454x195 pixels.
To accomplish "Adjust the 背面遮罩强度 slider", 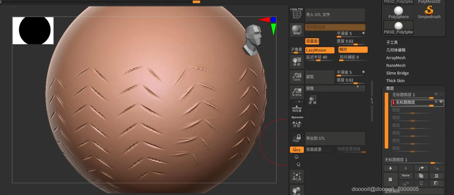I will coord(351,150).
